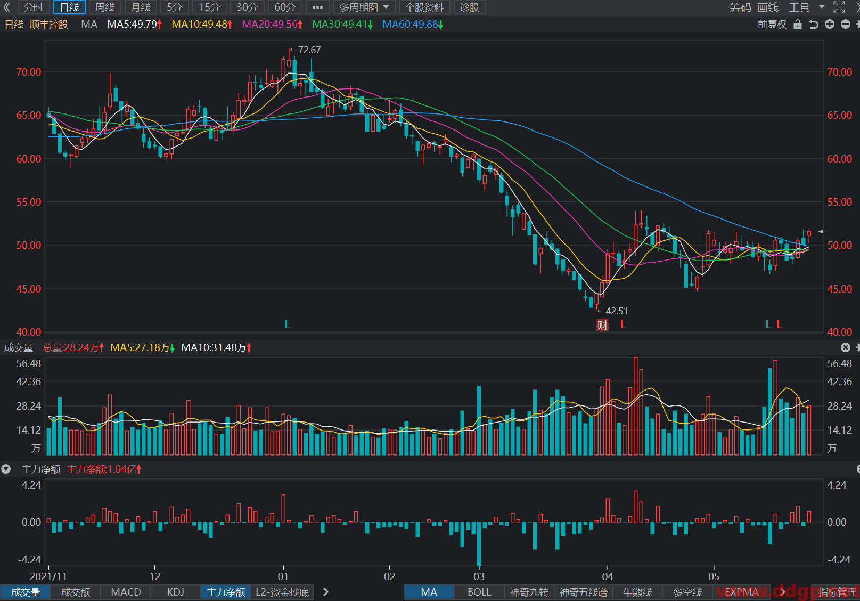Close the 成交量 volume panel
The height and width of the screenshot is (601, 860).
click(x=845, y=347)
